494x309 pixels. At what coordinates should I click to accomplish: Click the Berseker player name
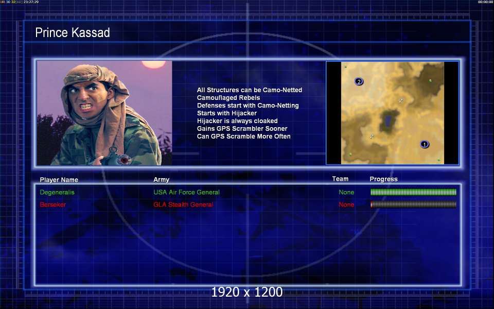tap(53, 204)
